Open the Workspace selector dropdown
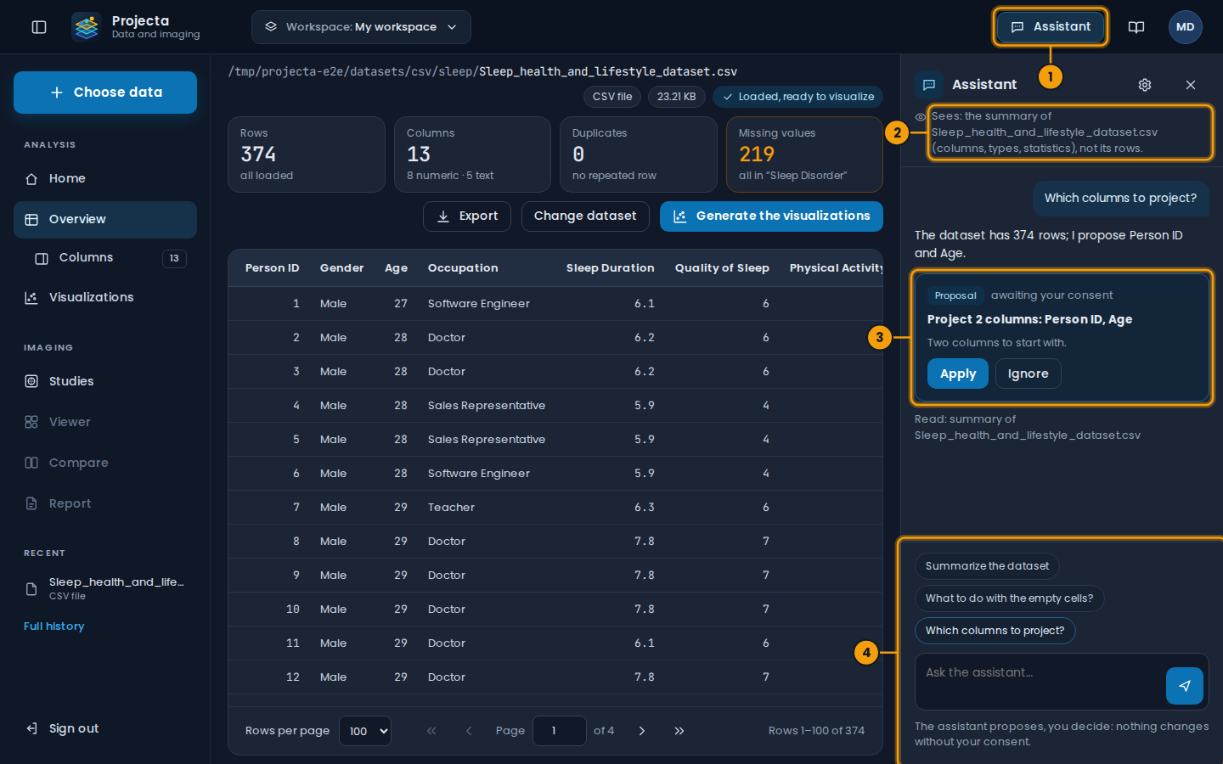This screenshot has width=1223, height=764. pyautogui.click(x=361, y=27)
